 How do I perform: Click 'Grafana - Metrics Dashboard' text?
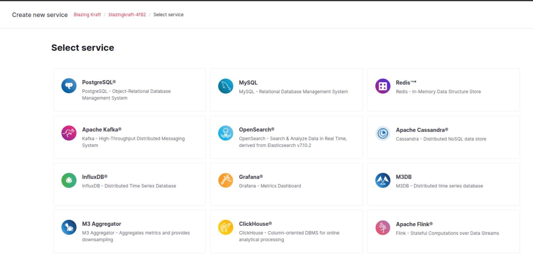[270, 186]
